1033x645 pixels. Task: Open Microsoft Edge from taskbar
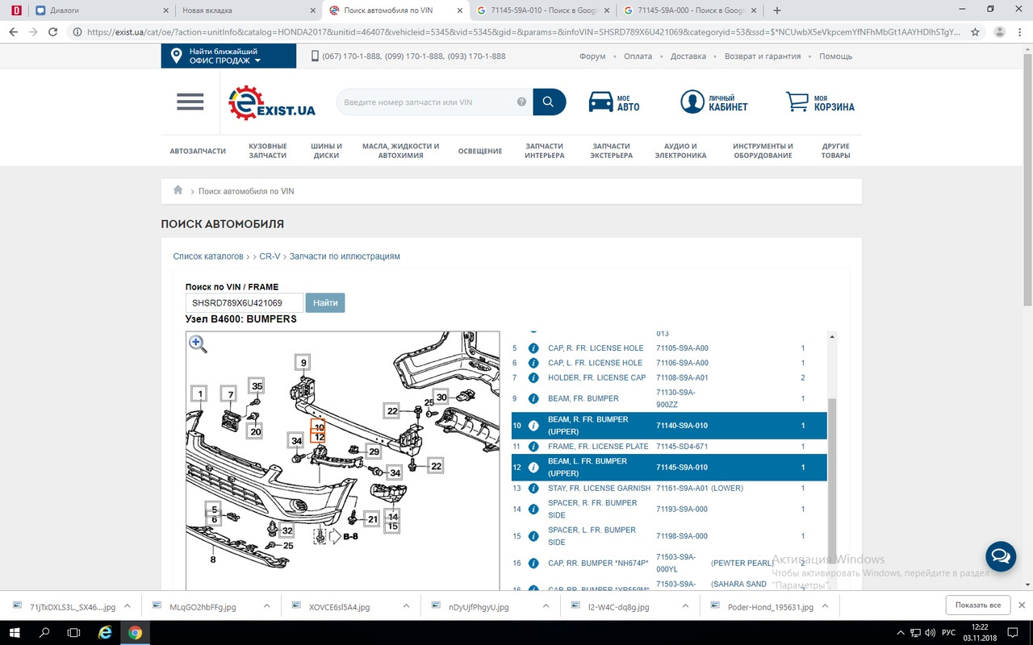point(104,632)
